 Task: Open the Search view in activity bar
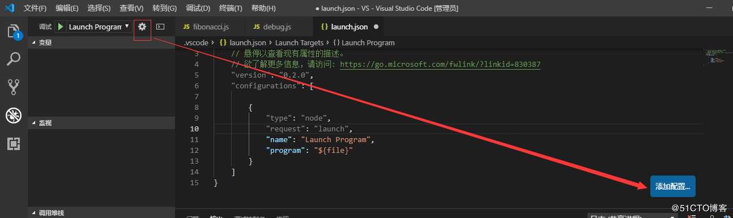click(14, 58)
